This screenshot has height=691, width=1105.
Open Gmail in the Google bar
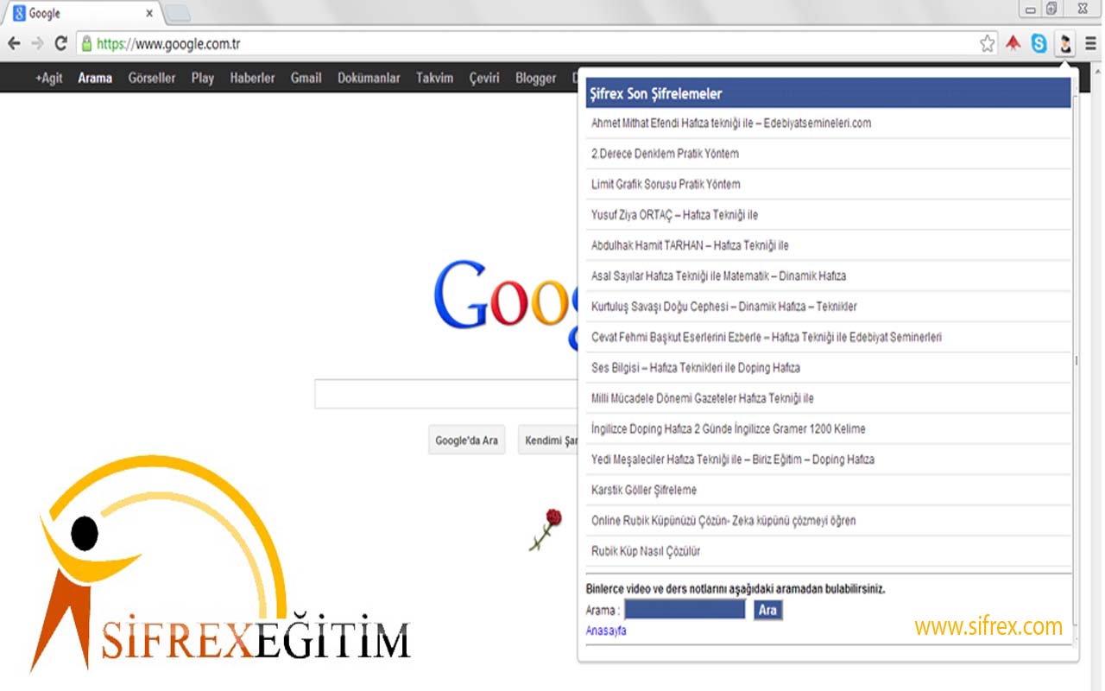pos(306,78)
